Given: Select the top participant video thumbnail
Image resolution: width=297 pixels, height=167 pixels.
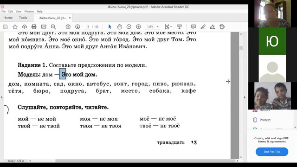Looking at the screenshot, I should tap(272, 13).
